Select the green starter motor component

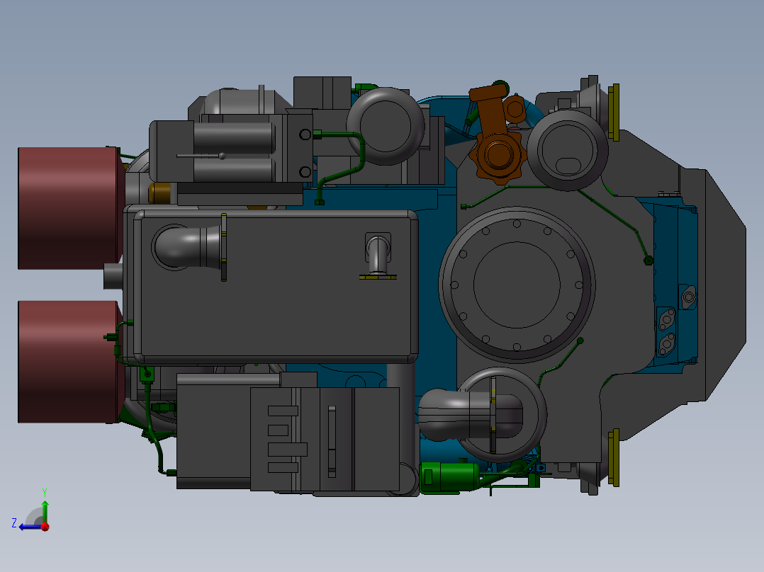click(x=449, y=477)
